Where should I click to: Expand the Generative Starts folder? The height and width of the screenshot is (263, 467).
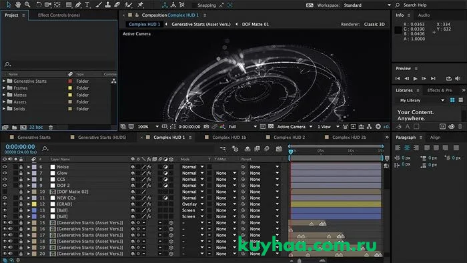pyautogui.click(x=4, y=81)
